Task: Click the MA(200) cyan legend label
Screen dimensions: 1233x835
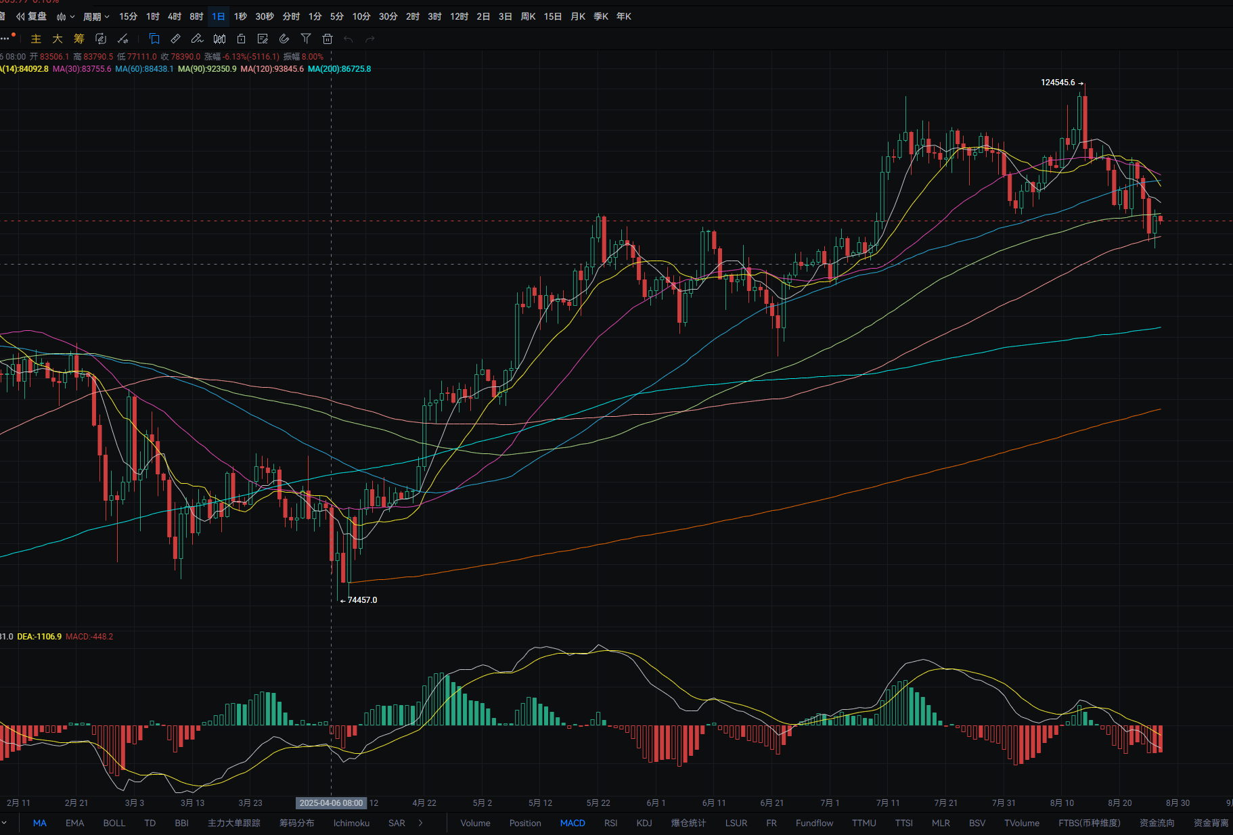Action: tap(339, 69)
